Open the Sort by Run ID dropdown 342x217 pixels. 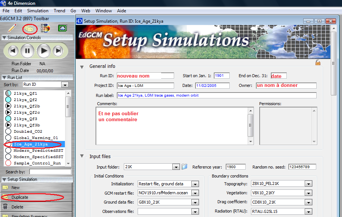click(64, 85)
